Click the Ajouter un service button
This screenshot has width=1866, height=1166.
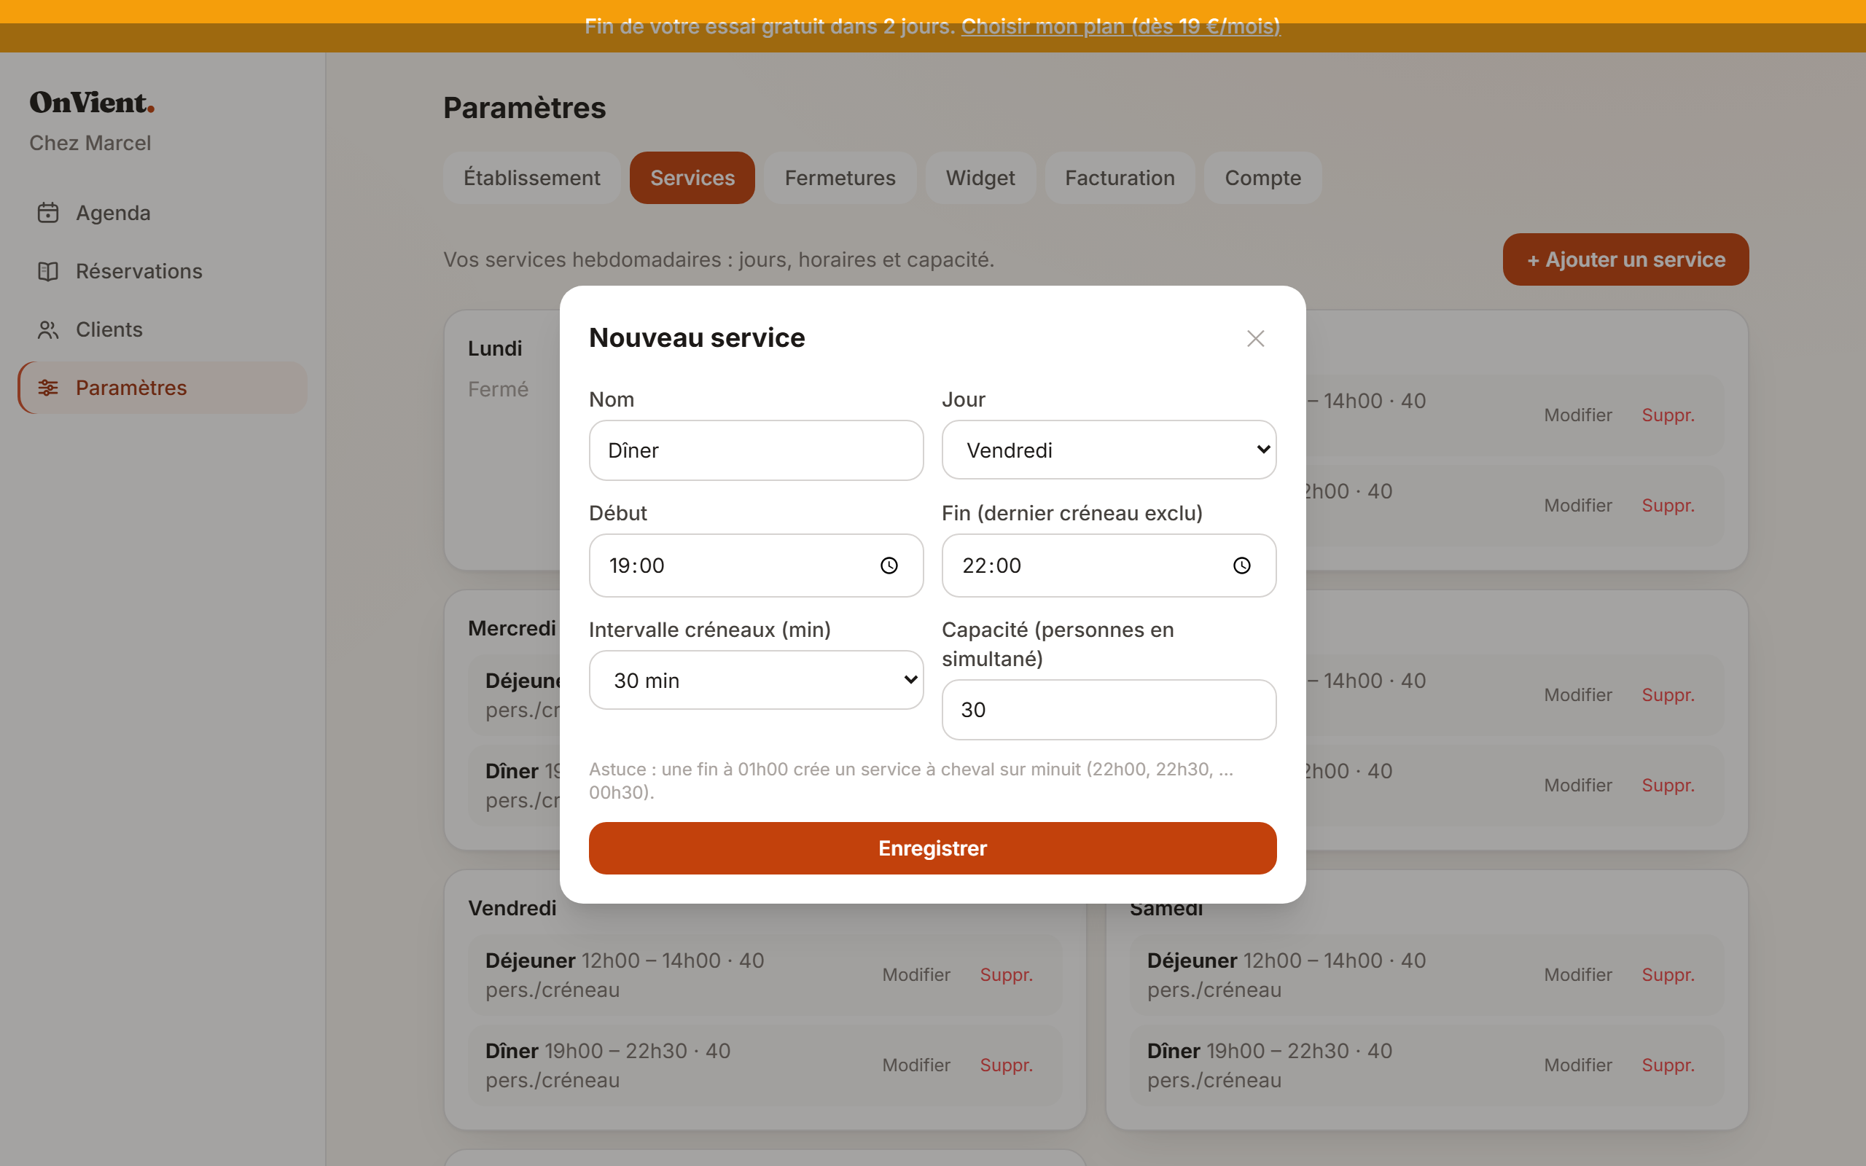1625,260
